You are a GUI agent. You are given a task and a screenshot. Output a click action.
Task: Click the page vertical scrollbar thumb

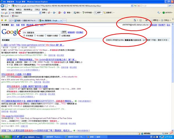(173, 54)
